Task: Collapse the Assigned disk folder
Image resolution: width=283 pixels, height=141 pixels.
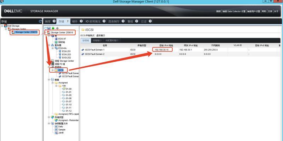Action: click(52, 83)
